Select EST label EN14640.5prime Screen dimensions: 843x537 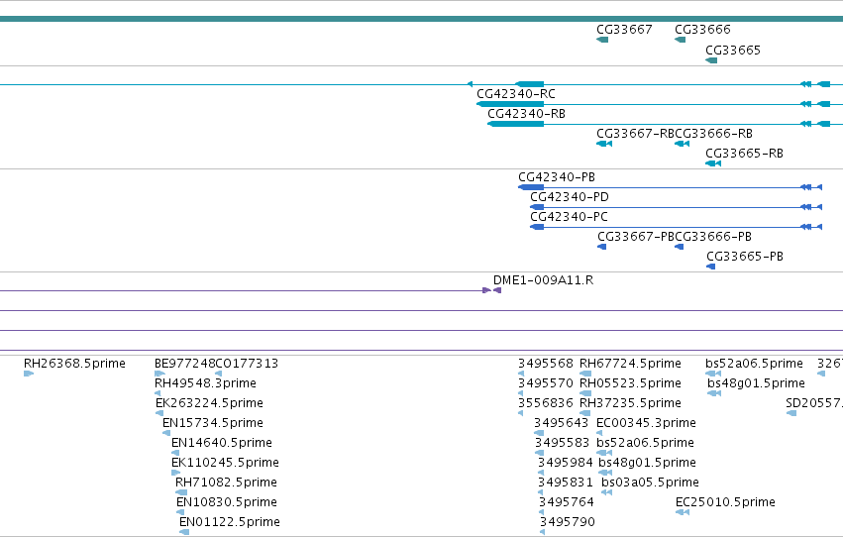coord(222,444)
